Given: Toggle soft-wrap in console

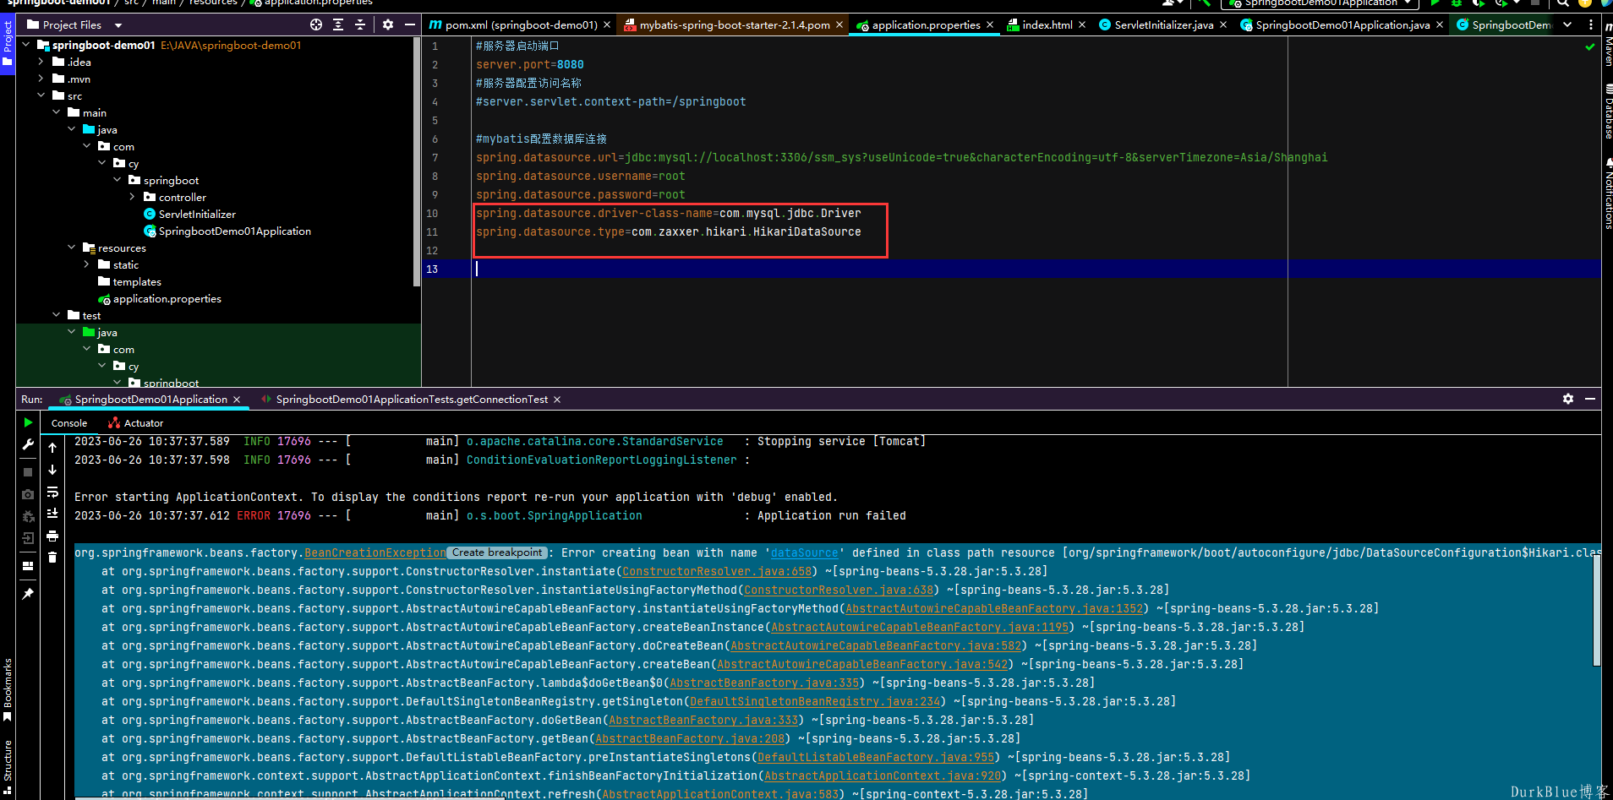Looking at the screenshot, I should coord(52,492).
